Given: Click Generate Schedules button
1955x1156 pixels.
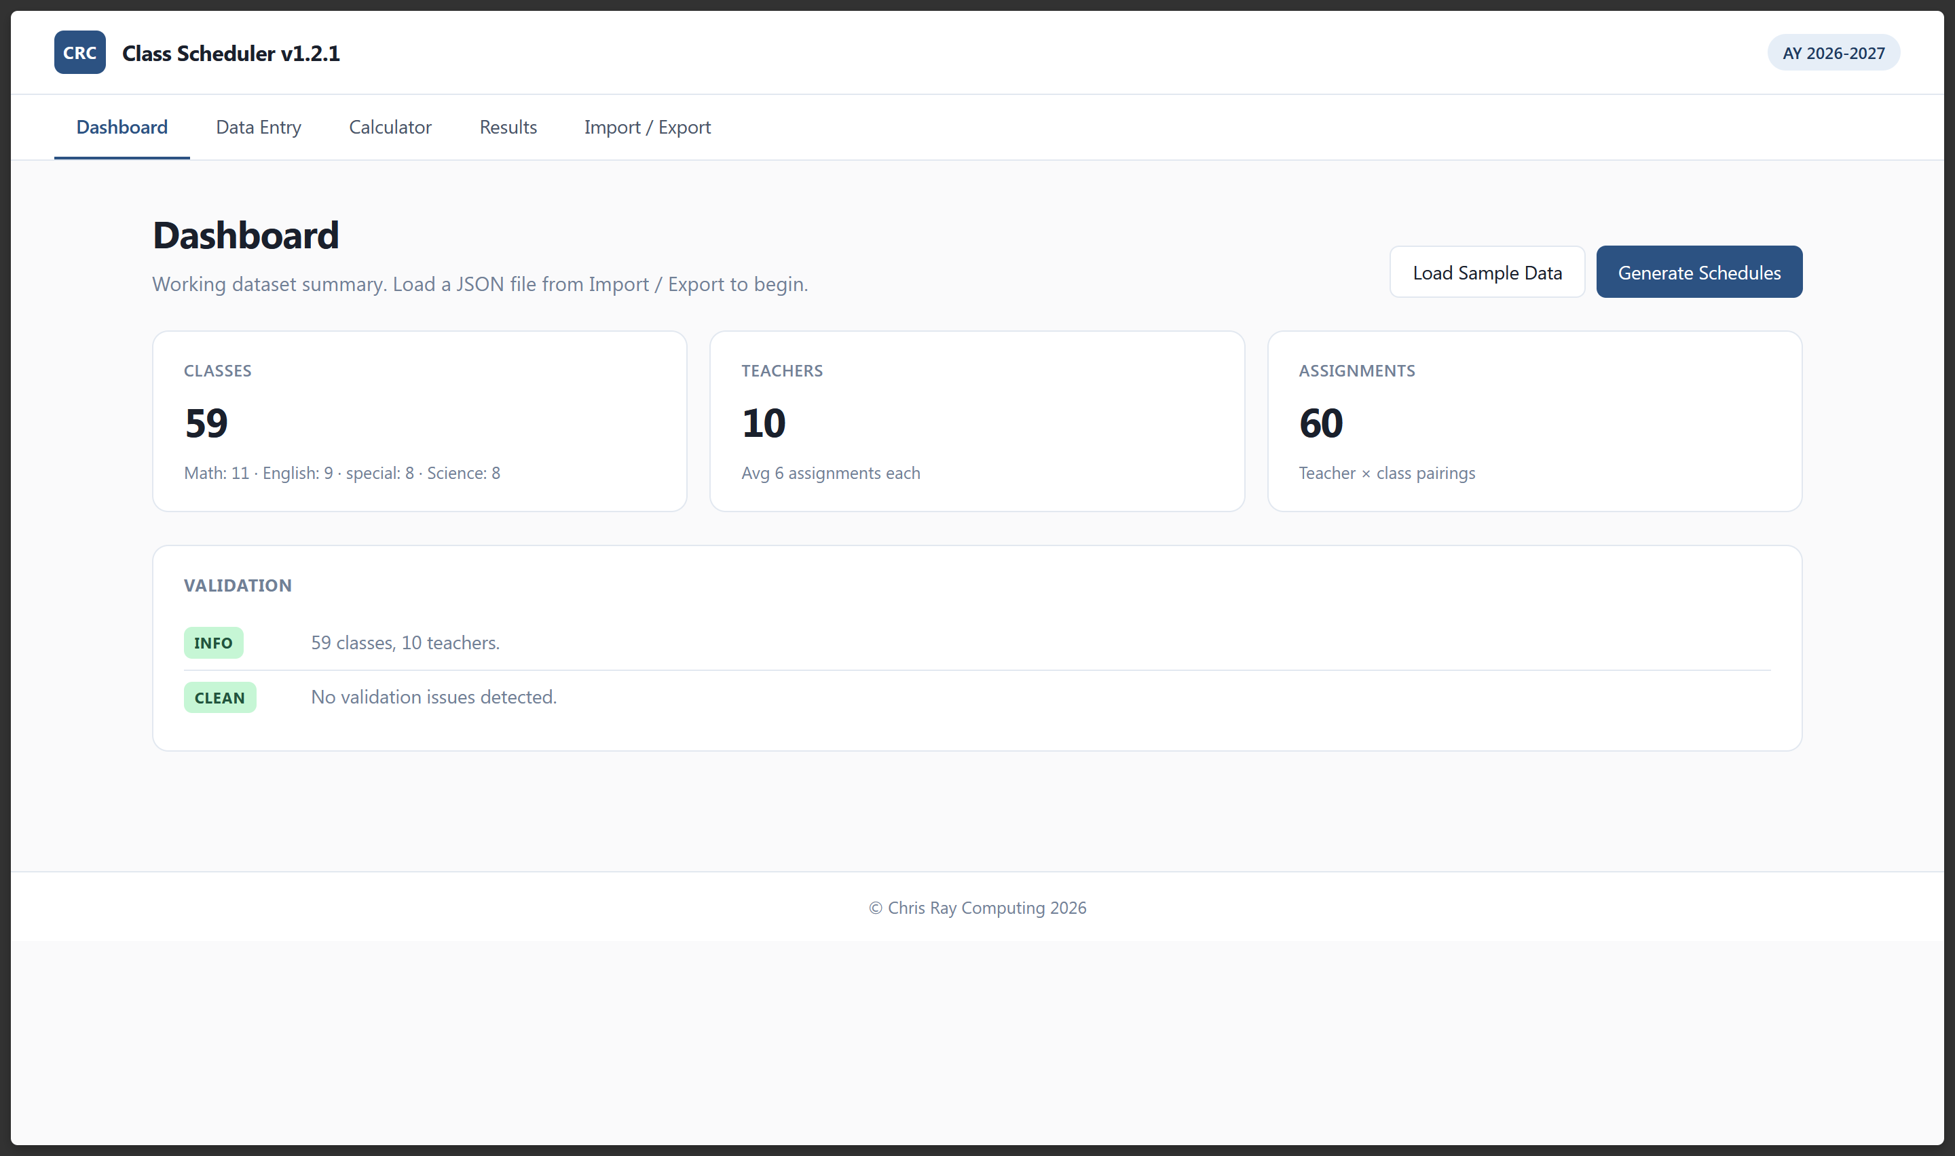Looking at the screenshot, I should coord(1698,272).
